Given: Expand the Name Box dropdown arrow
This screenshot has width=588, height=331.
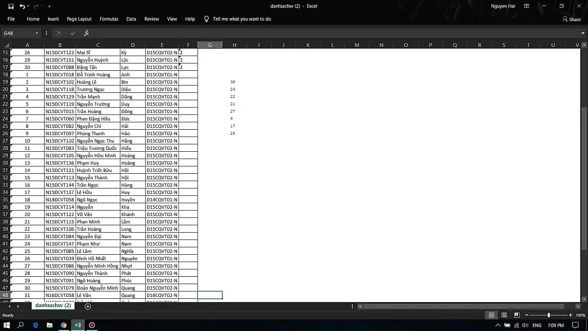Looking at the screenshot, I should 37,33.
